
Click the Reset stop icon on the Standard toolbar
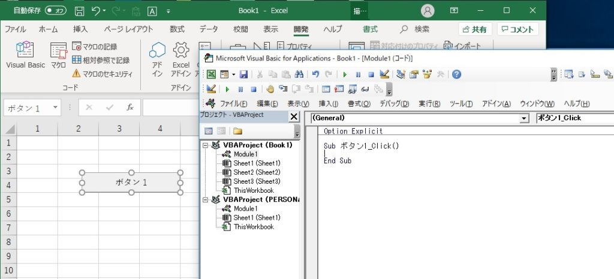[371, 75]
